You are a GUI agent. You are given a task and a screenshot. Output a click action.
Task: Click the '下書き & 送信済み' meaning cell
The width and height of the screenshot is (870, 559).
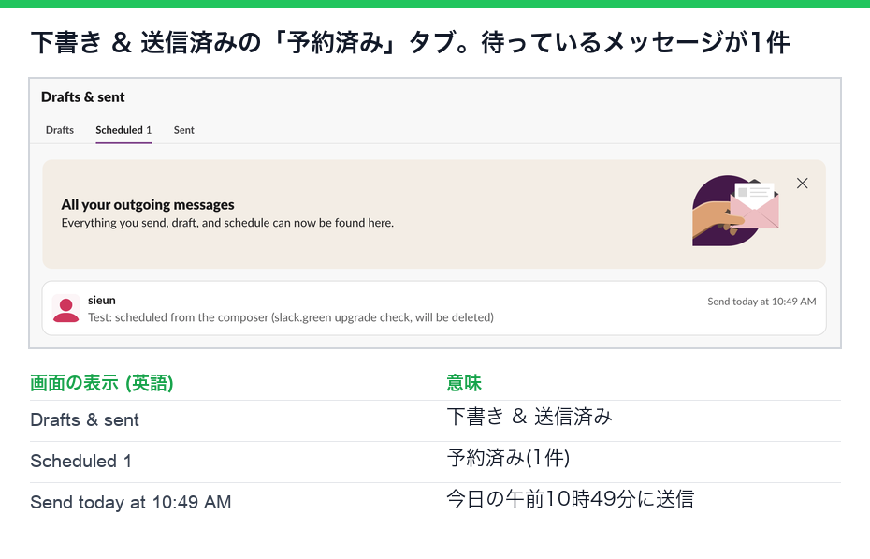(x=529, y=417)
